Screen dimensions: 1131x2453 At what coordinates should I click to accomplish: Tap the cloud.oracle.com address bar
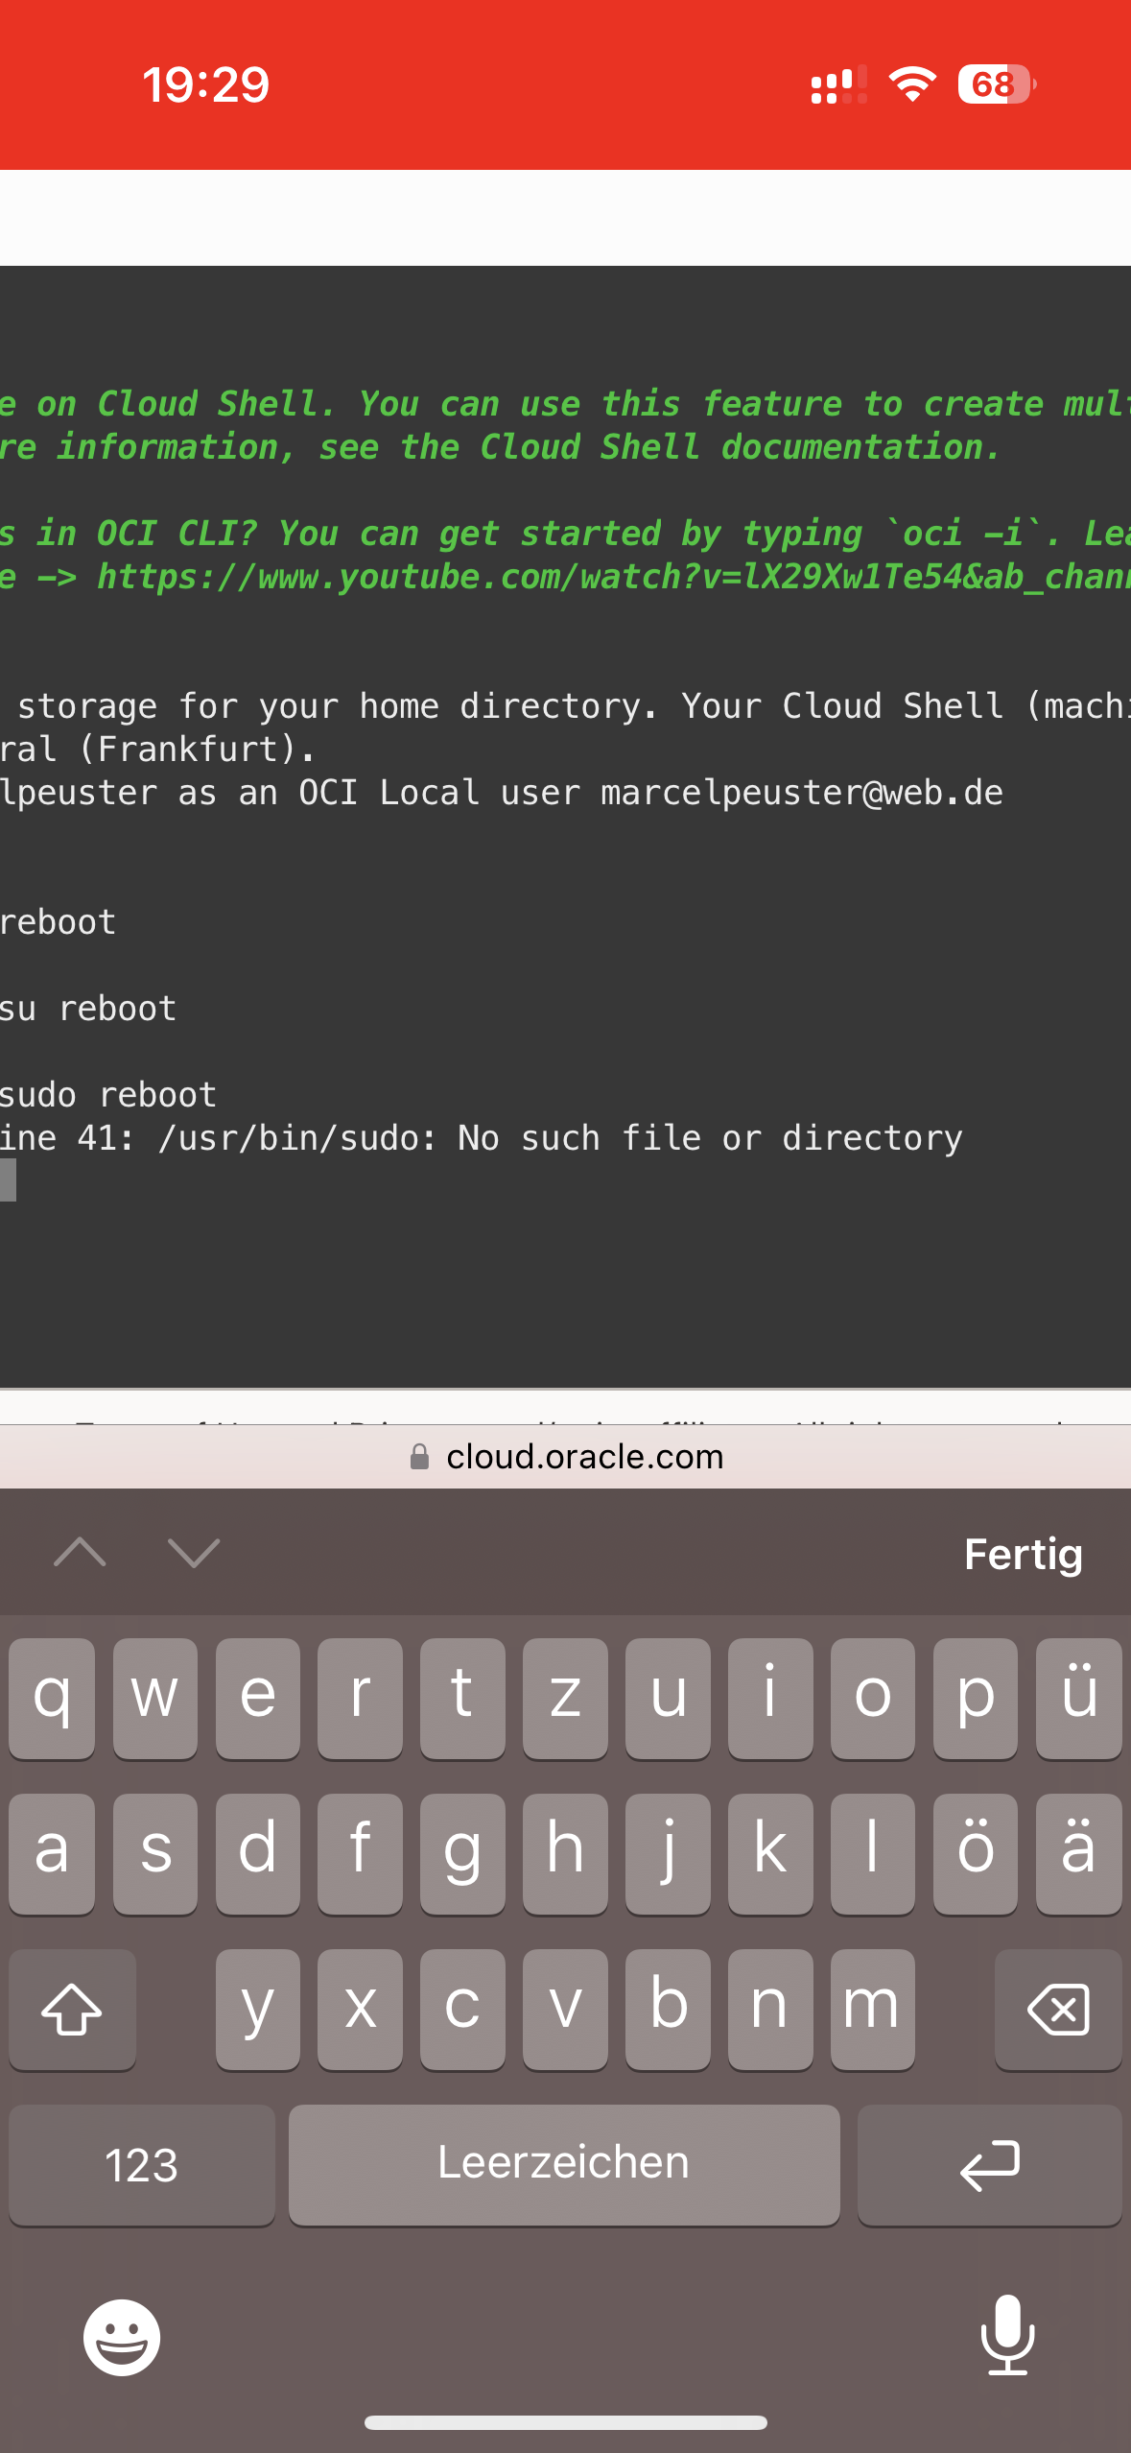point(583,1457)
